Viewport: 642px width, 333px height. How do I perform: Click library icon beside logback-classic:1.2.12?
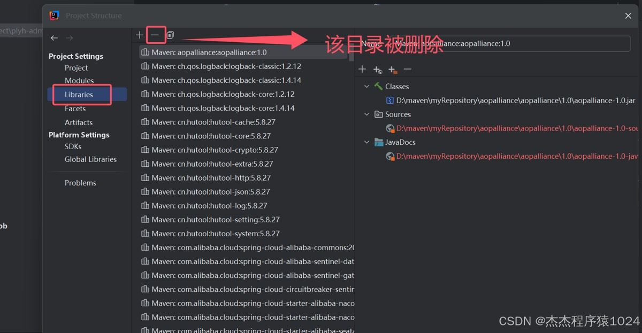[x=145, y=66]
